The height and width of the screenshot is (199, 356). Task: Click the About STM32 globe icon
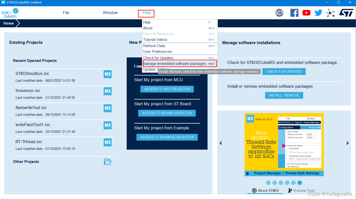pos(254,190)
